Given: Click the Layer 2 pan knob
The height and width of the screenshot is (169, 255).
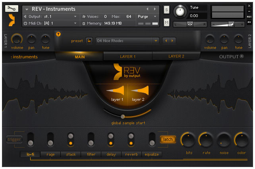Looking at the screenshot, I should 224,39.
